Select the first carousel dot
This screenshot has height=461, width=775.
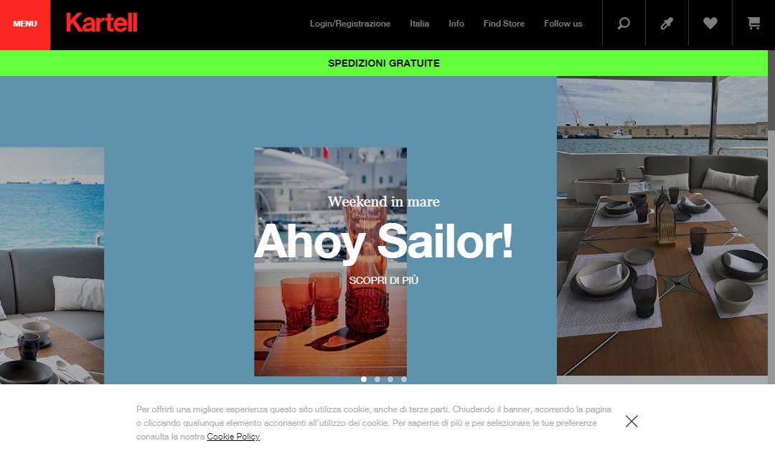tap(364, 379)
